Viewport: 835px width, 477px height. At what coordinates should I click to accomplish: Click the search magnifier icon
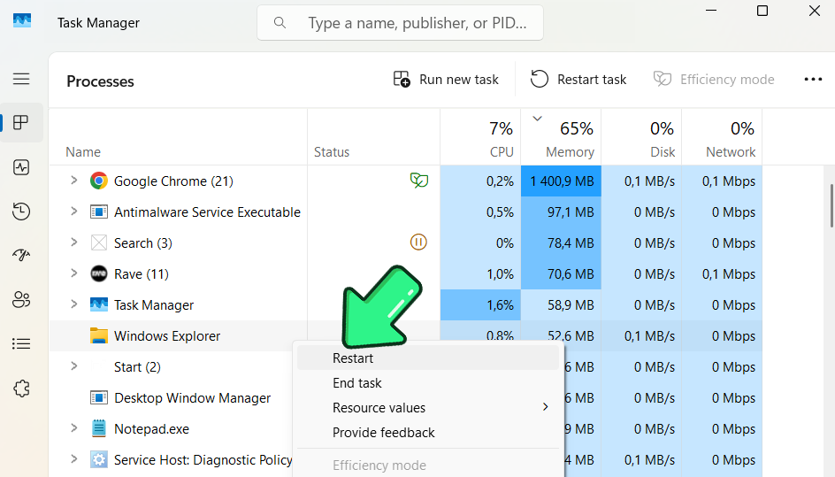[280, 23]
